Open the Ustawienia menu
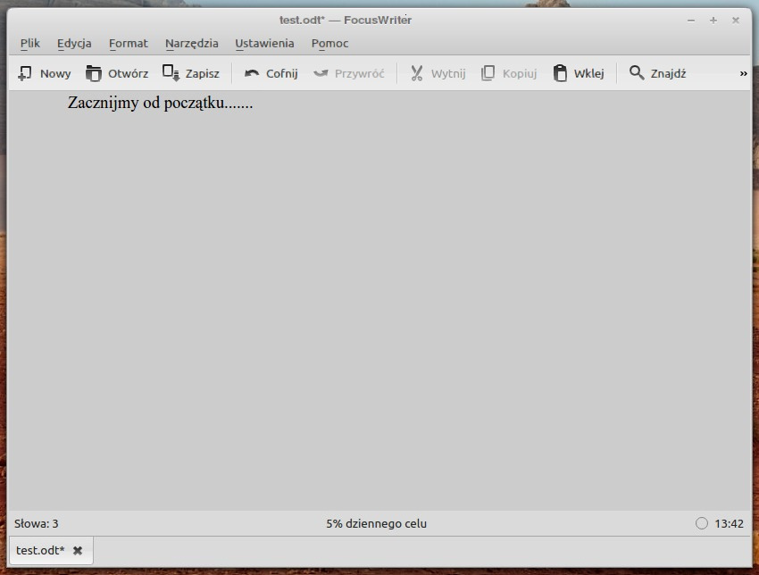 coord(264,43)
